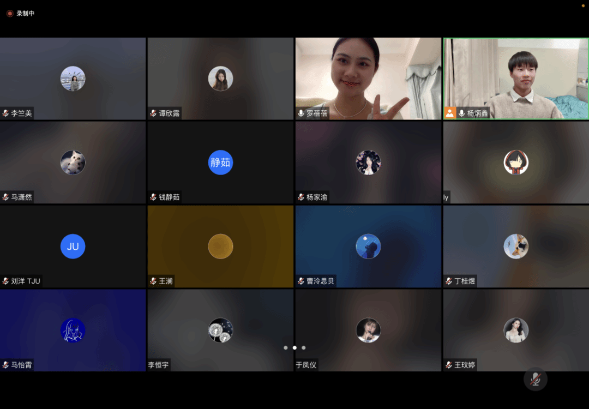Select the blue 静茹 avatar circle
The image size is (589, 409).
tap(220, 163)
